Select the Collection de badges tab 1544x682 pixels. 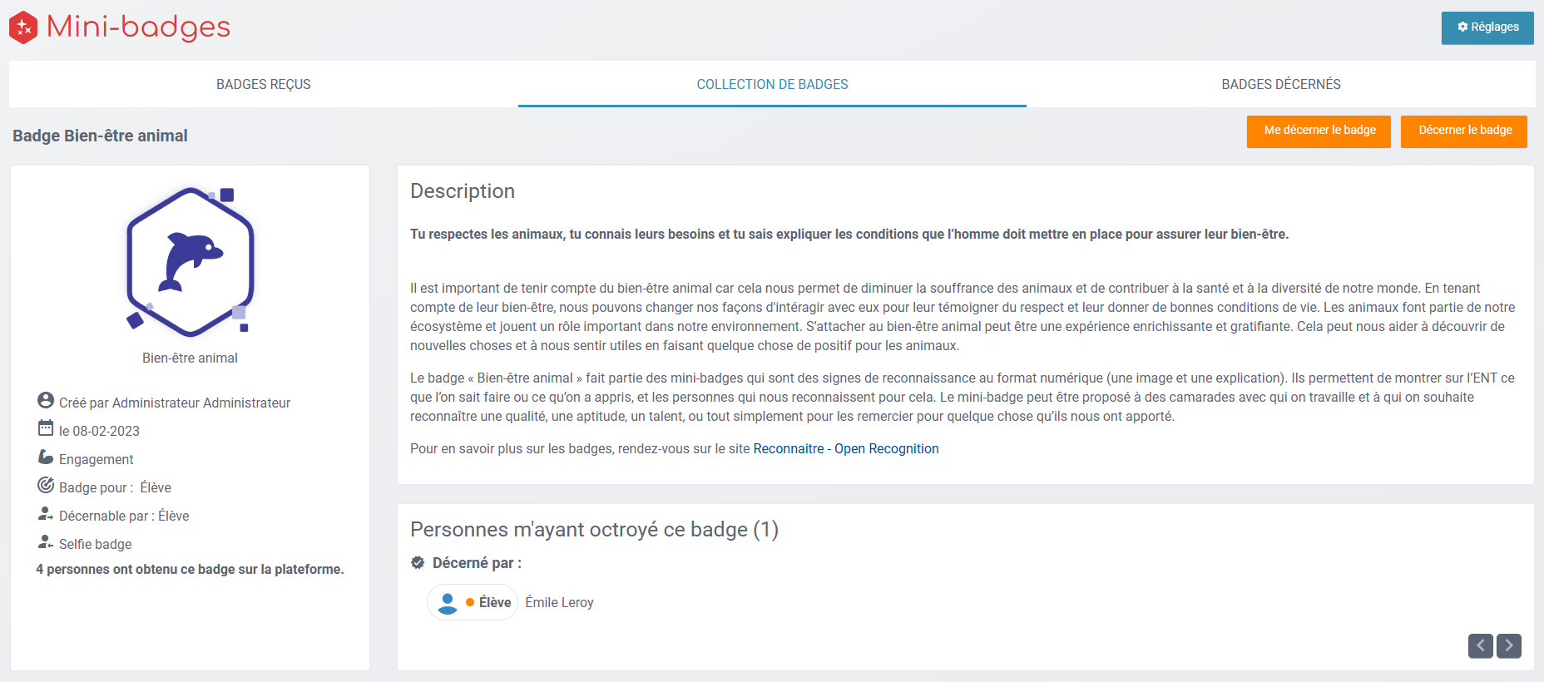pyautogui.click(x=772, y=84)
